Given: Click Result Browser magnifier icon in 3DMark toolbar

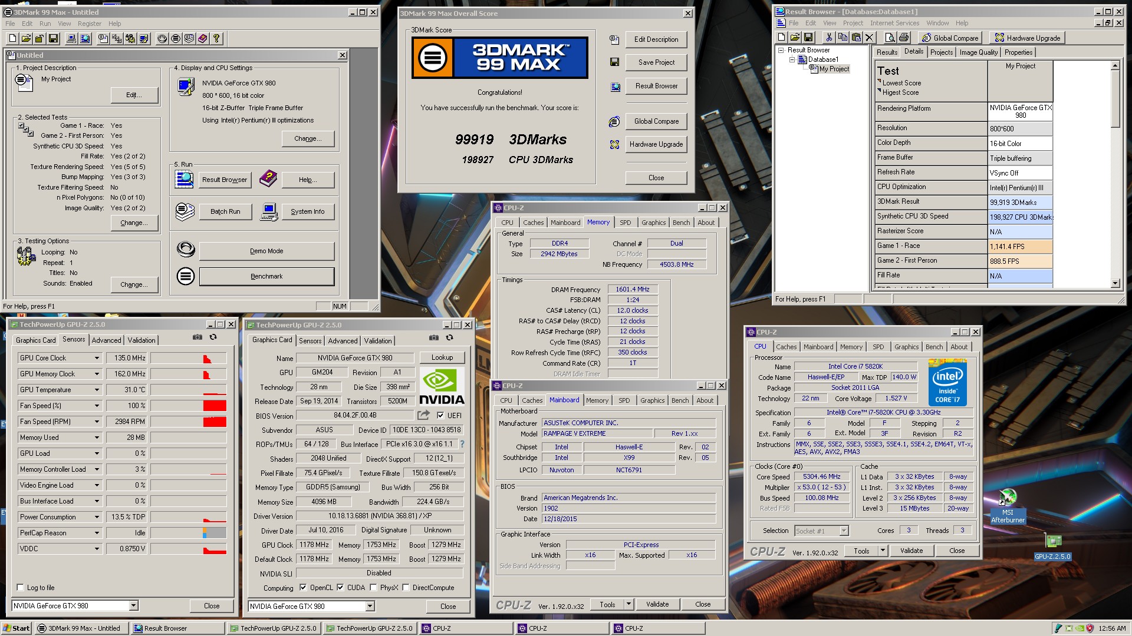Looking at the screenshot, I should [x=85, y=38].
